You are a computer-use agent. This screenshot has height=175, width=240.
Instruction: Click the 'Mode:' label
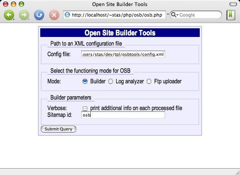54,81
